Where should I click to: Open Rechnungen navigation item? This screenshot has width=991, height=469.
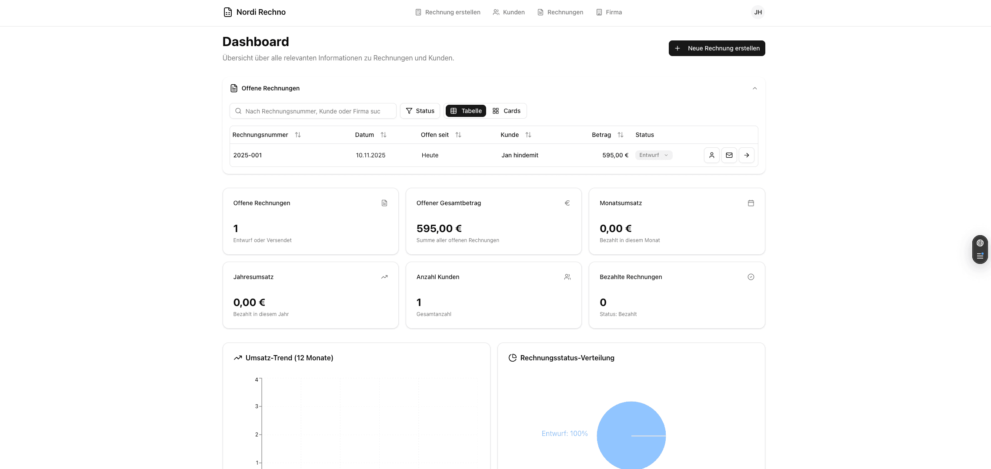tap(560, 12)
